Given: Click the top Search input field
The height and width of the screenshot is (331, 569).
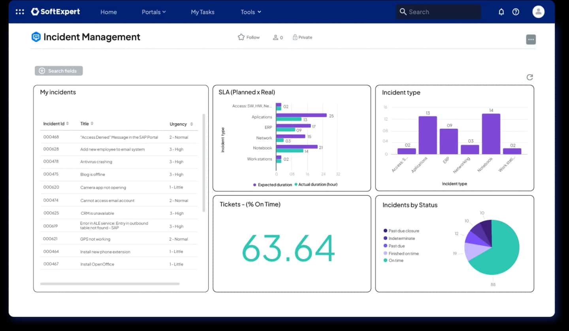Looking at the screenshot, I should [439, 12].
